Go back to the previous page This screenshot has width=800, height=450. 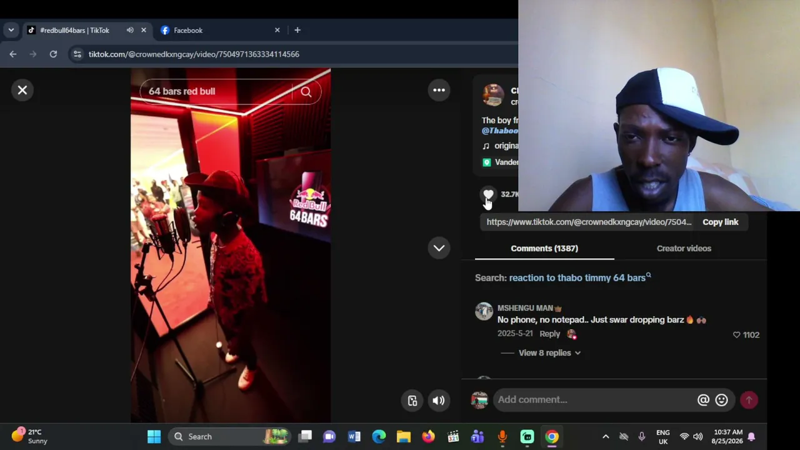(13, 54)
